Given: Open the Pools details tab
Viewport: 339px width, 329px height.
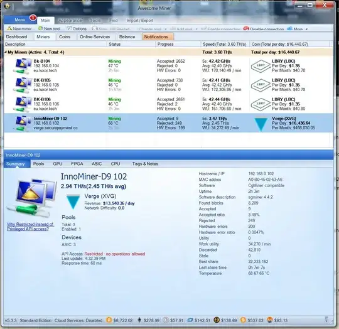Looking at the screenshot, I should (x=39, y=164).
